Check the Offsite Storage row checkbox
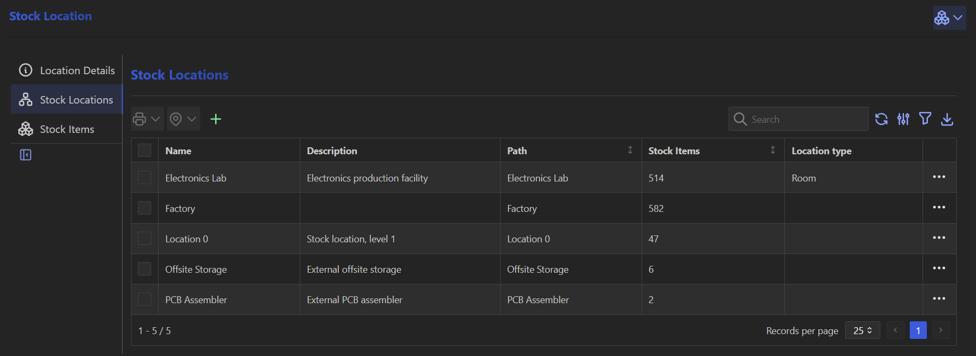The width and height of the screenshot is (976, 356). tap(145, 269)
